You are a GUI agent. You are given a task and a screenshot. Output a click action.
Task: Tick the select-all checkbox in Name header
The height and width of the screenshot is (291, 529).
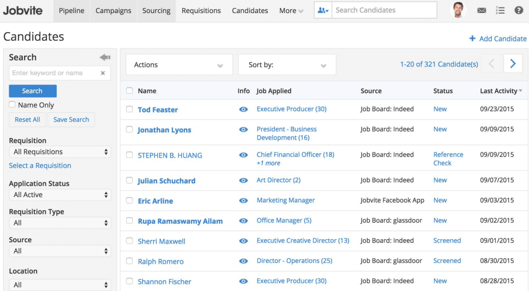point(129,91)
